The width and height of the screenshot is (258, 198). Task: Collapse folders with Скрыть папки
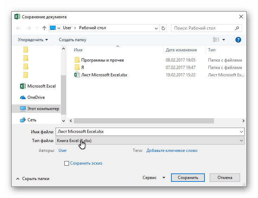tap(33, 179)
